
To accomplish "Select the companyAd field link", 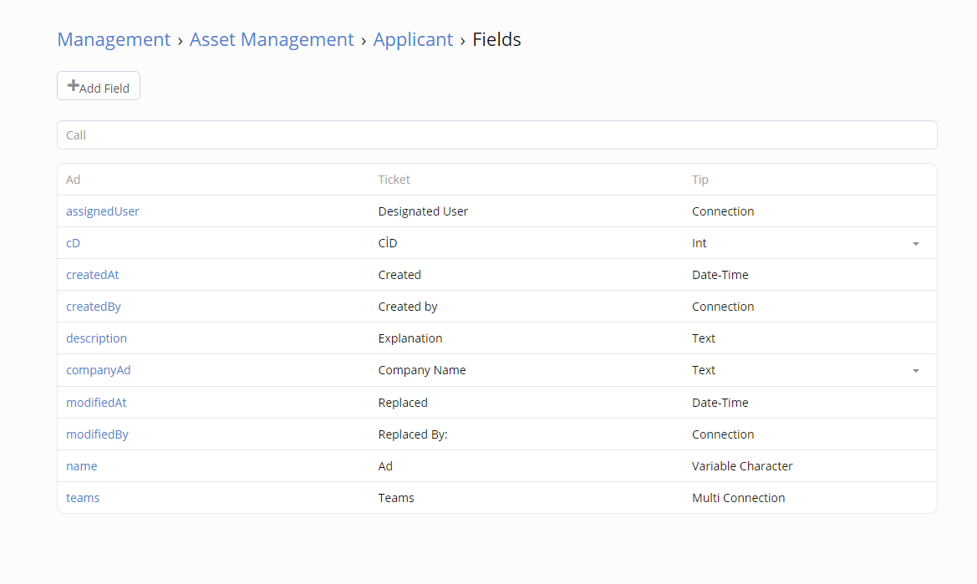I will [x=99, y=370].
